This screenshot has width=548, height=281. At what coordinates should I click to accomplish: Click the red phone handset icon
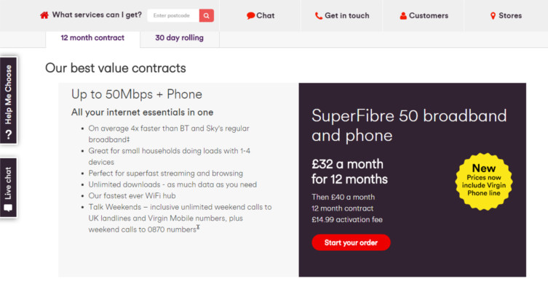[318, 16]
